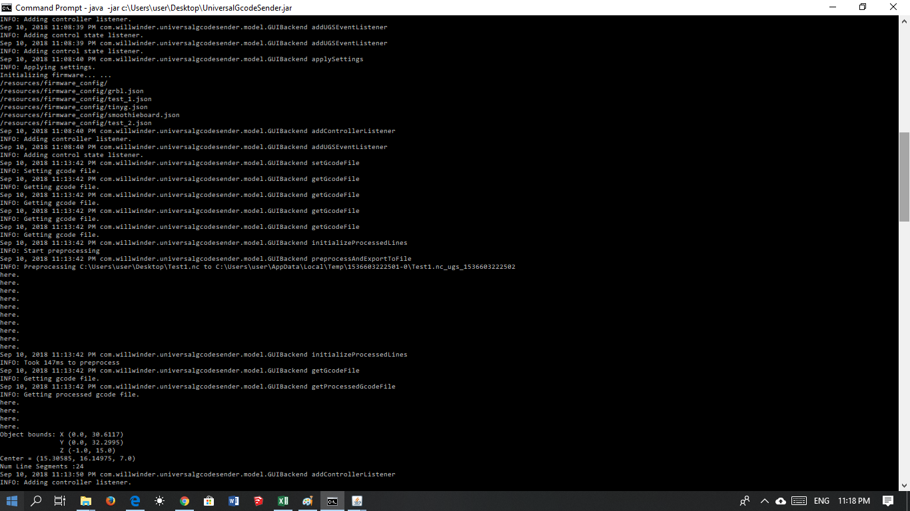Open the sun brightness app icon
This screenshot has width=910, height=511.
point(159,501)
